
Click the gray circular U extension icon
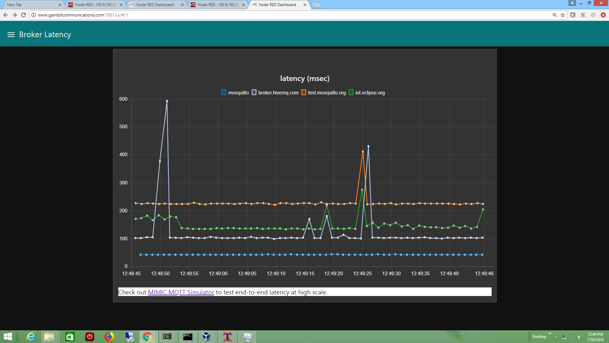(x=593, y=15)
